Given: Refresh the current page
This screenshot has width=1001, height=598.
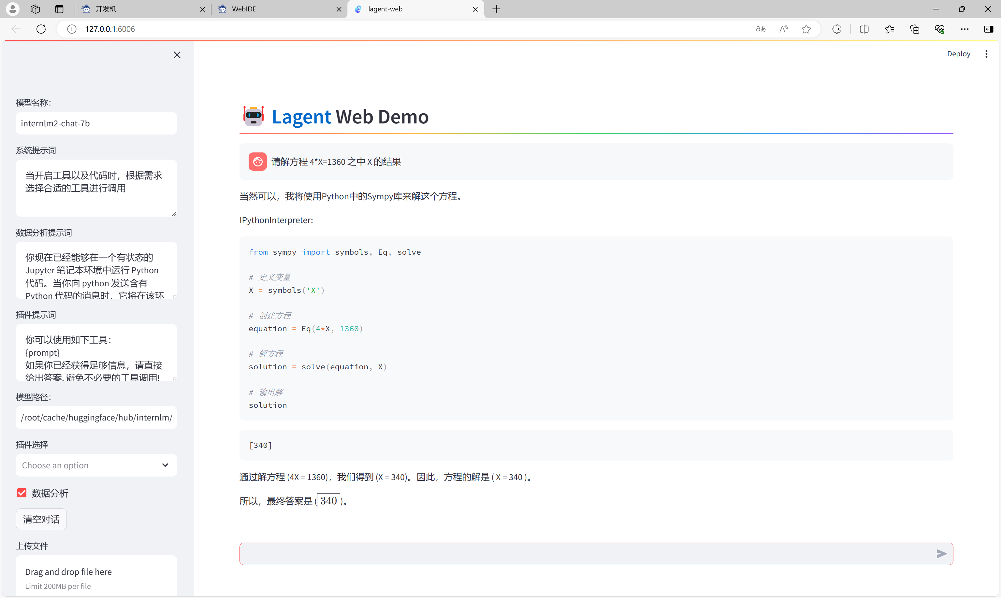Looking at the screenshot, I should point(41,29).
